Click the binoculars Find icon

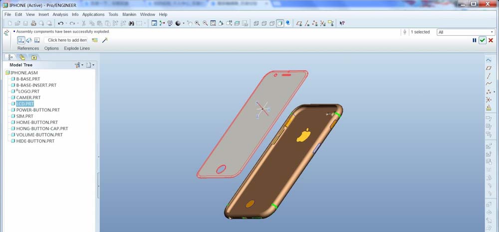click(131, 23)
